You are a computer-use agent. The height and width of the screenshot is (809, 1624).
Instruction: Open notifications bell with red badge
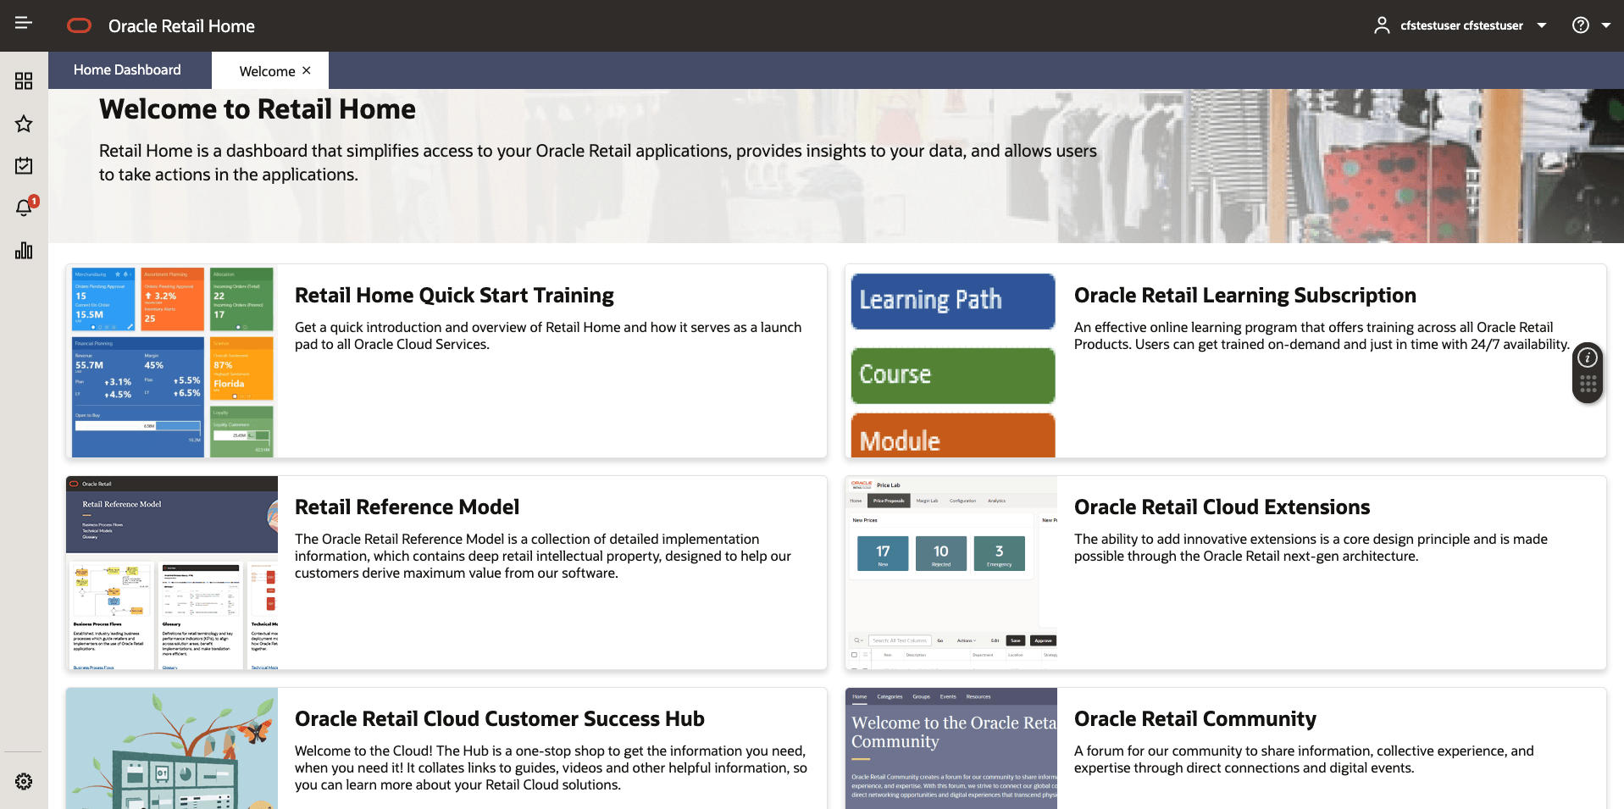click(25, 206)
